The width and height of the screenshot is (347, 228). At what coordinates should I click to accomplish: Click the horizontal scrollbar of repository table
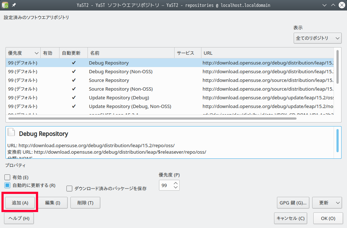152,119
